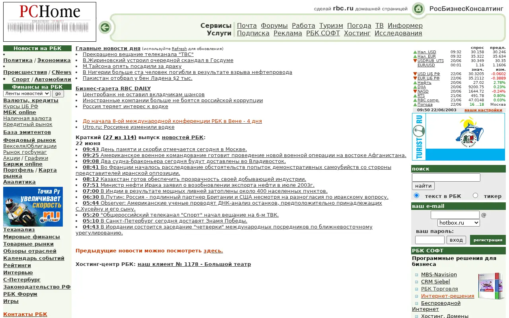The width and height of the screenshot is (509, 318).
Task: Click the home page house icon
Action: [418, 9]
